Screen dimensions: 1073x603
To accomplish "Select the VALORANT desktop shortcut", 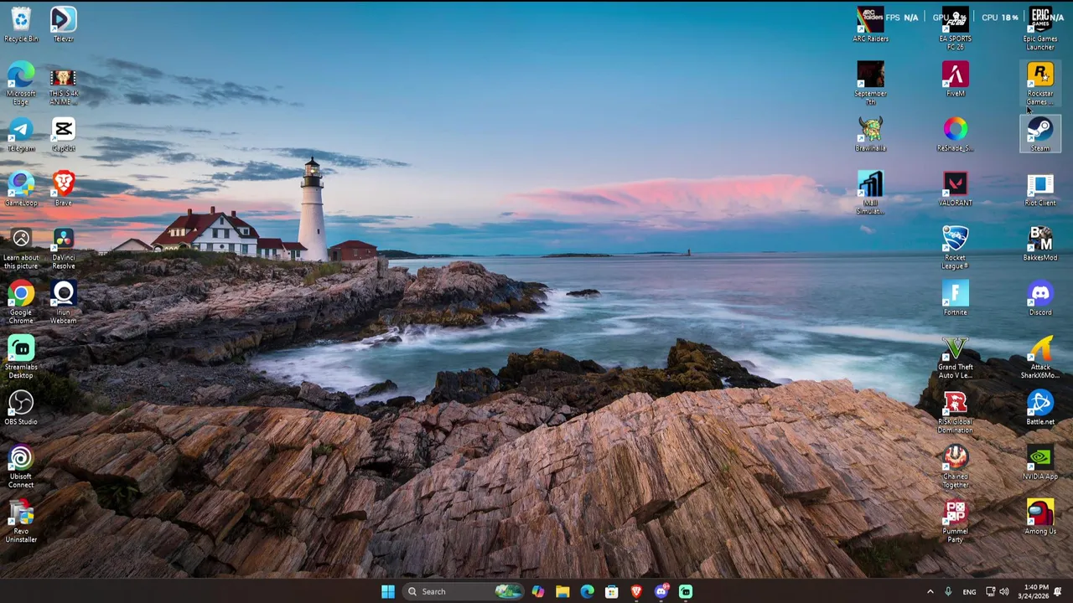I will pos(955,189).
